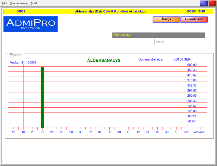
Task: Click week number 36 on the axis
Action: [x=109, y=132]
